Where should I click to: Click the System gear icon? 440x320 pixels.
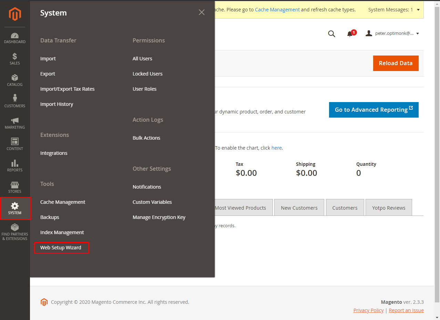(15, 206)
